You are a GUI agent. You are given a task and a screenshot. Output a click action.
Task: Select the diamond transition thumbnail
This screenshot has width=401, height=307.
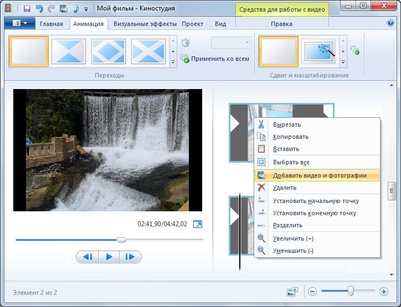109,51
